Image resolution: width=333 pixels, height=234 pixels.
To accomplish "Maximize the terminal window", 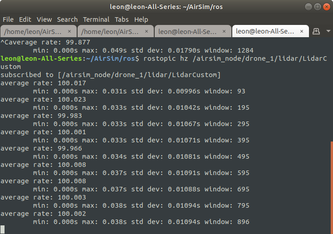I will tap(317, 7).
